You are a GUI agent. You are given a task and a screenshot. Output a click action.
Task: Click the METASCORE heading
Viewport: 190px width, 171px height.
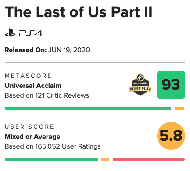coord(28,76)
